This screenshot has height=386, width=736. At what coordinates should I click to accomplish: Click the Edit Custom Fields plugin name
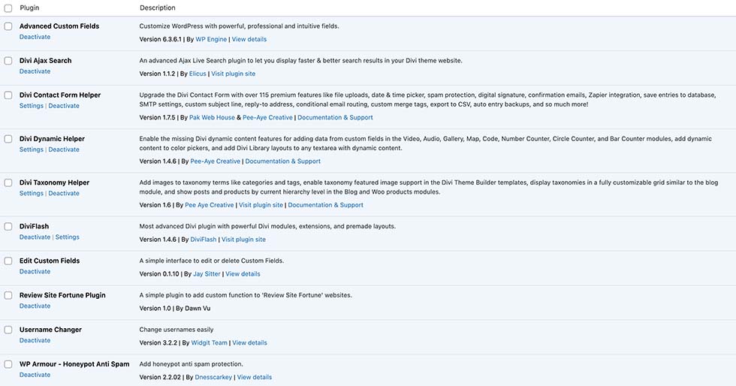(x=50, y=261)
